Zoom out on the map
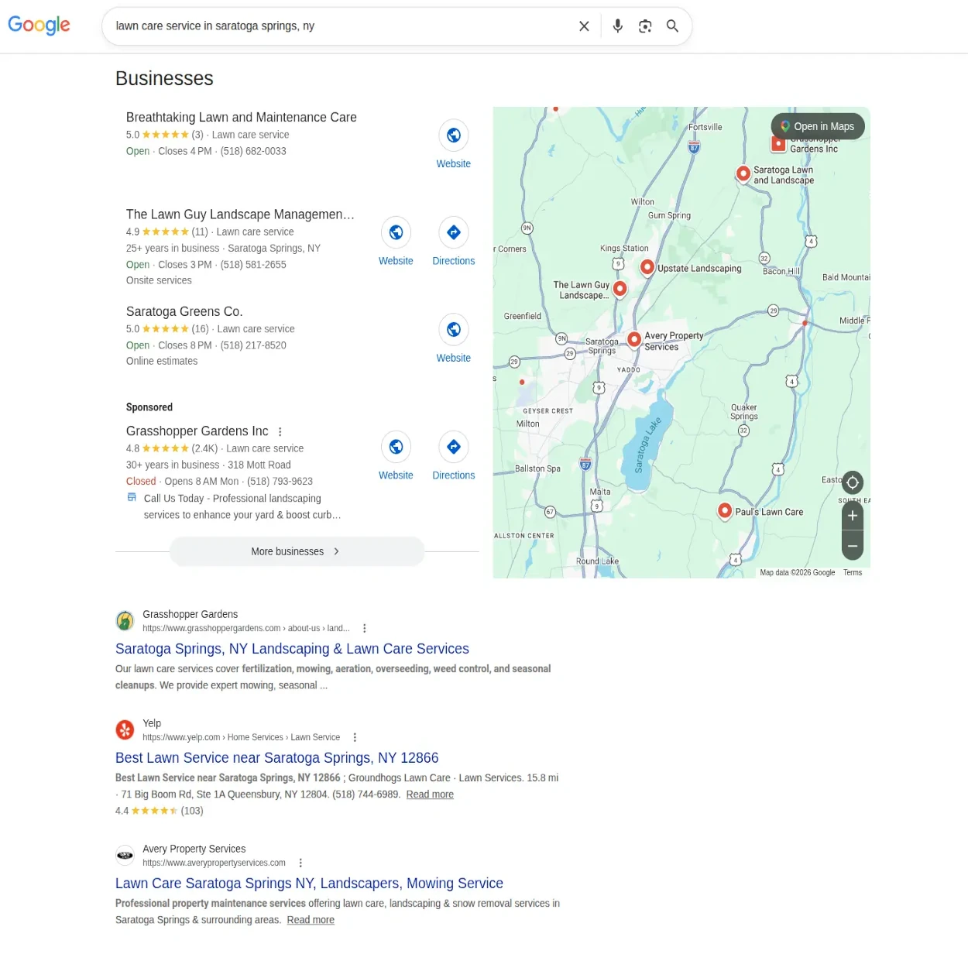This screenshot has width=968, height=954. tap(853, 546)
